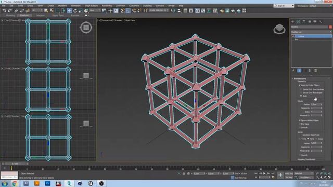
Task: Select the Both radio option
Action: [x=301, y=96]
